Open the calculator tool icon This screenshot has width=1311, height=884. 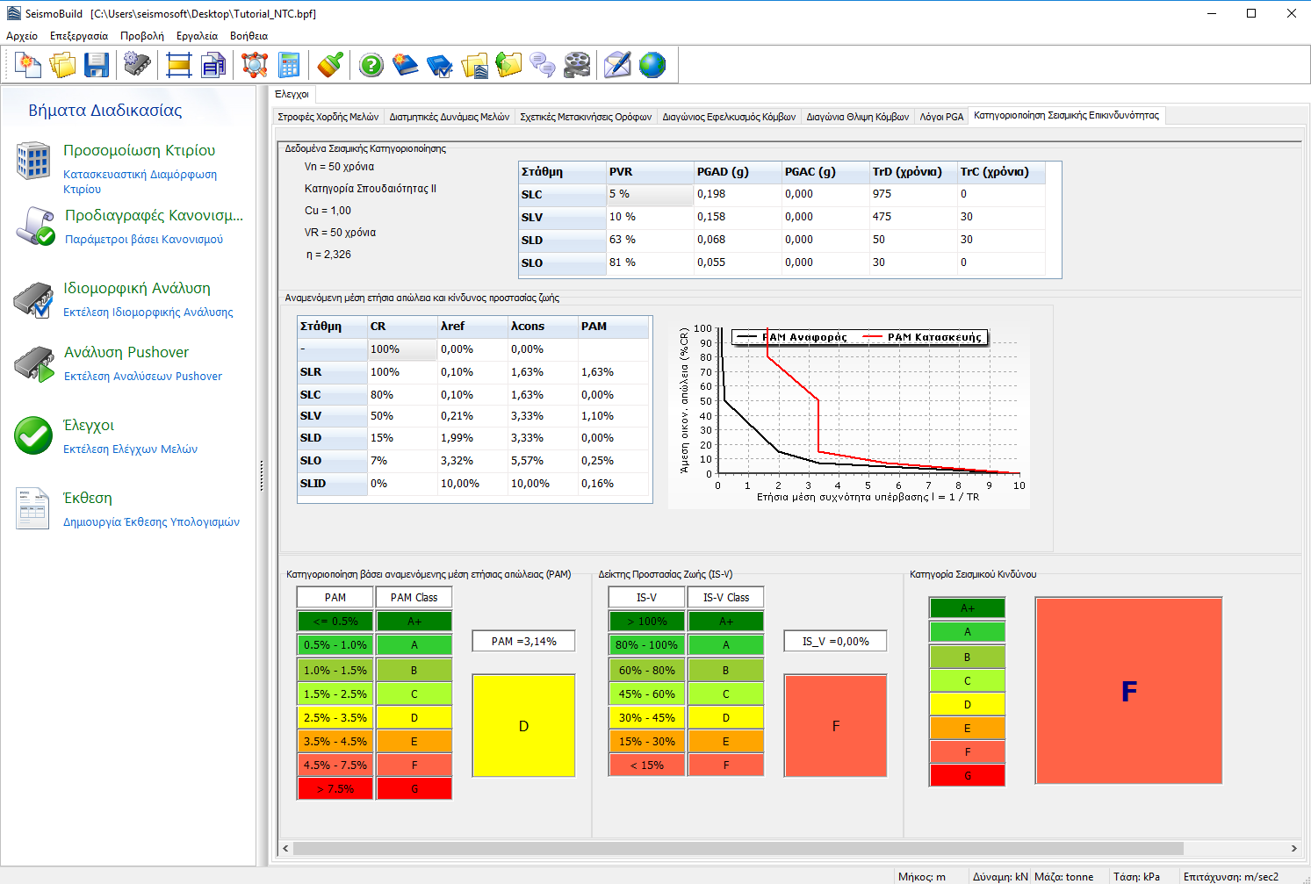[288, 65]
